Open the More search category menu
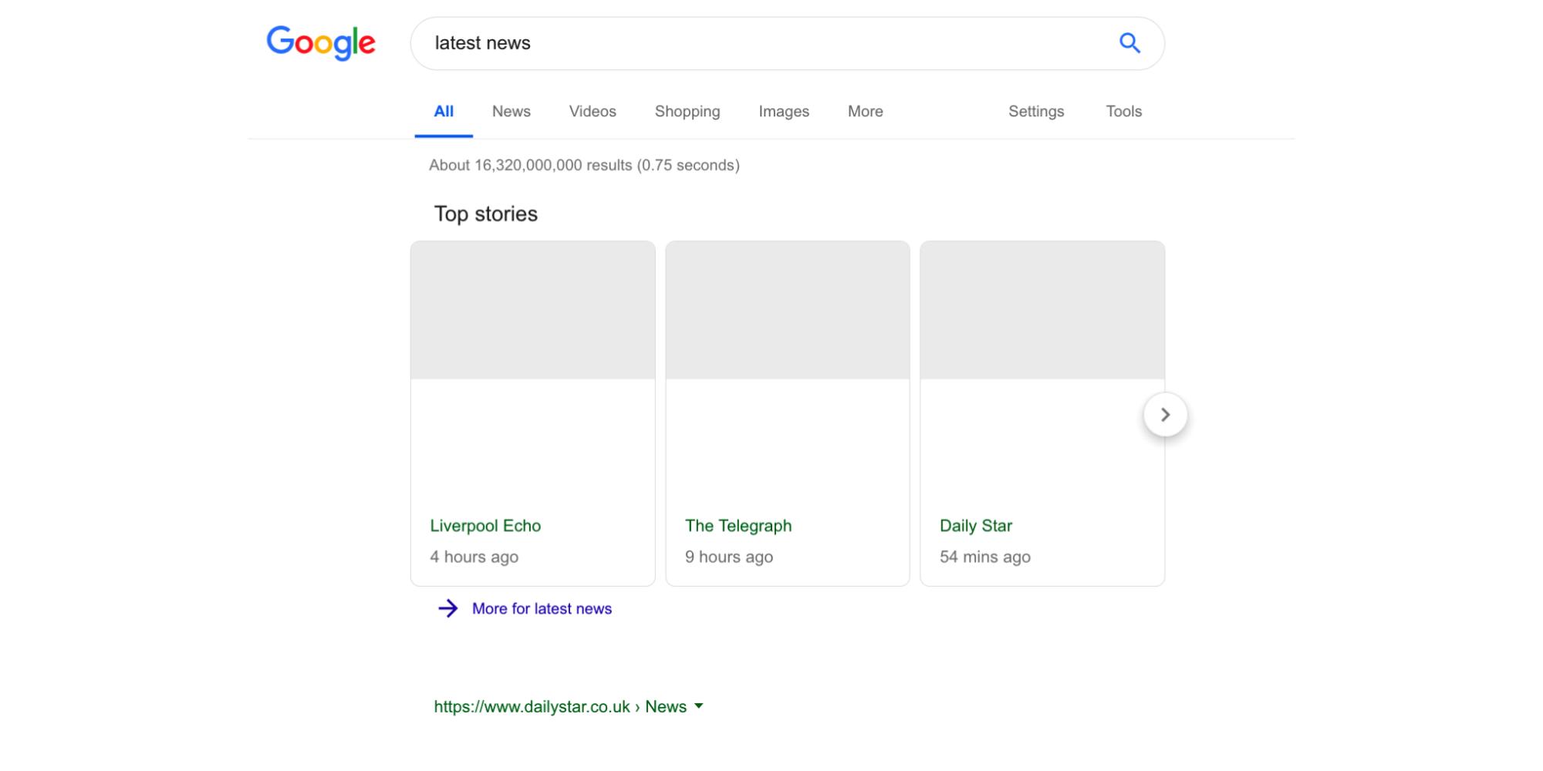 [x=865, y=111]
